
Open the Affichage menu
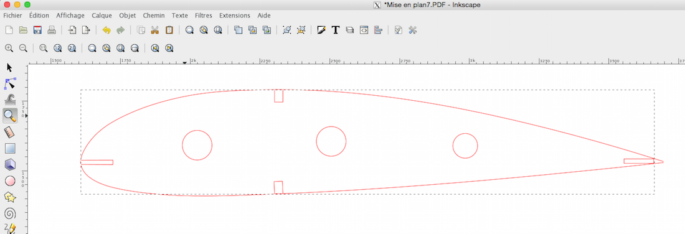tap(70, 16)
